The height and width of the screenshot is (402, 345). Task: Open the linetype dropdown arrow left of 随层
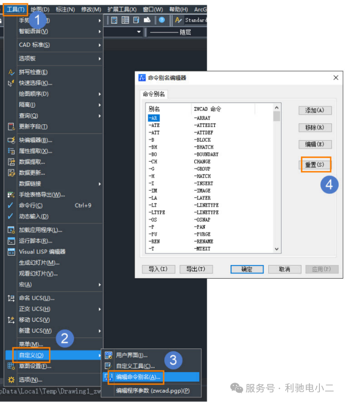click(x=139, y=32)
